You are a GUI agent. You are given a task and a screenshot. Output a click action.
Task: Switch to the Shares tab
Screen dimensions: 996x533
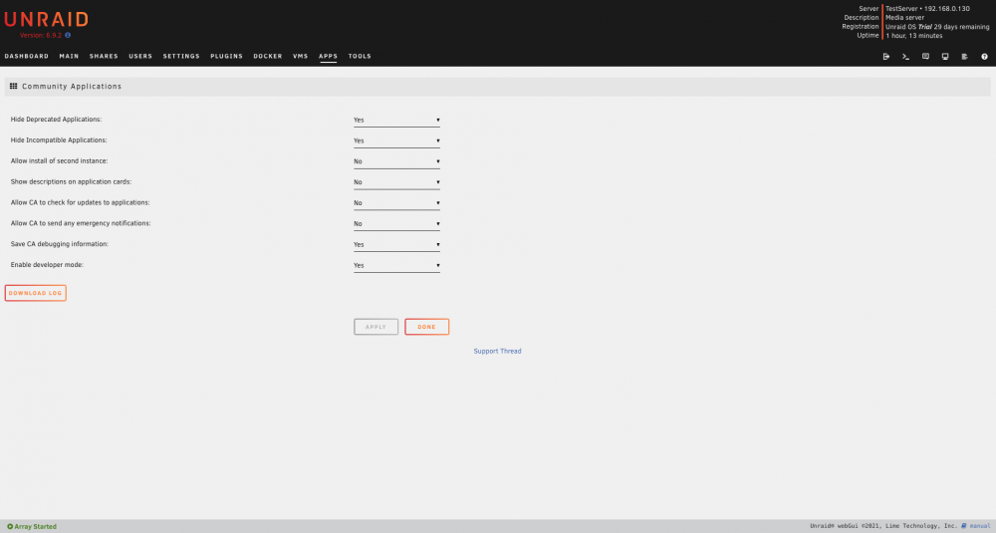(x=104, y=57)
